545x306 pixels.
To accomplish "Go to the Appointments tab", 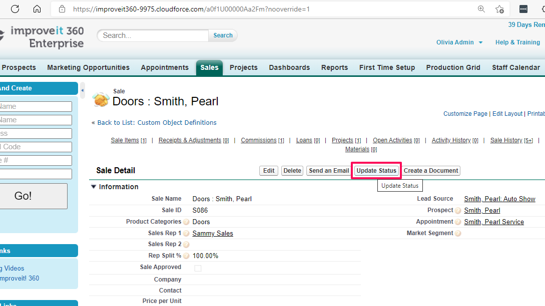I will [165, 67].
